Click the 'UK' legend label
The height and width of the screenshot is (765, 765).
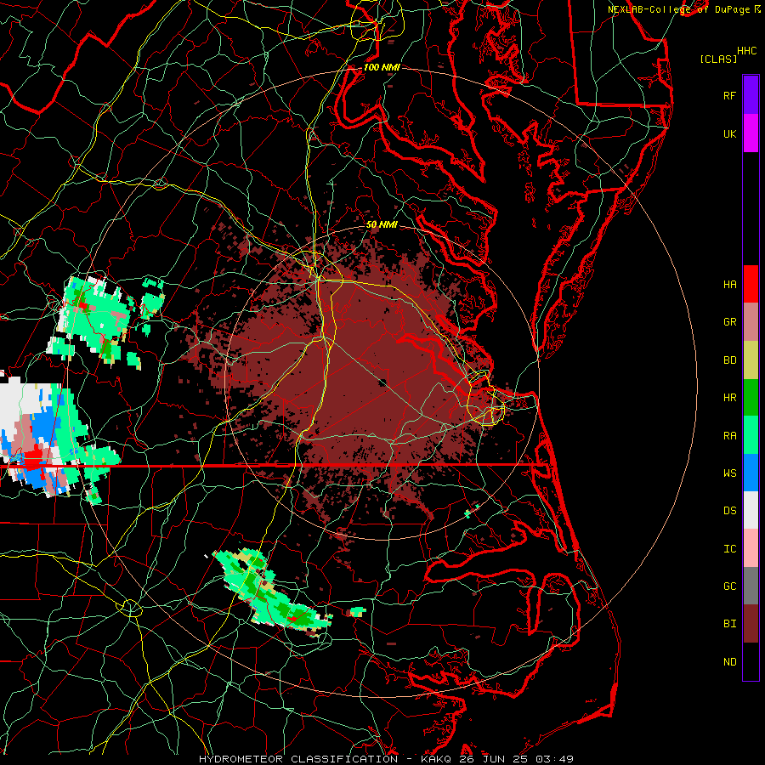coord(729,133)
